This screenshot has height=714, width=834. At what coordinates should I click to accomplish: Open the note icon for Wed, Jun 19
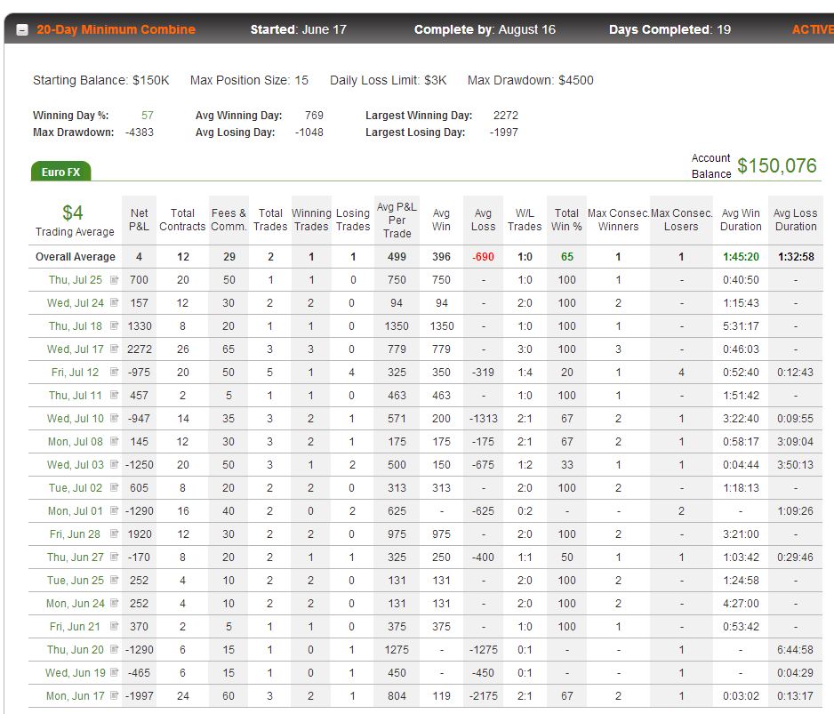click(x=114, y=672)
